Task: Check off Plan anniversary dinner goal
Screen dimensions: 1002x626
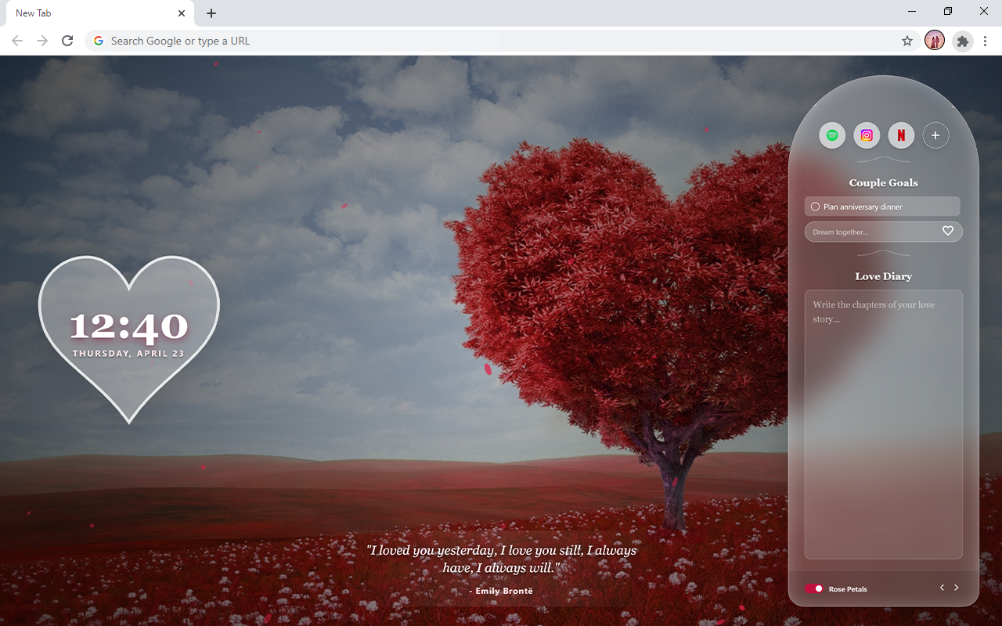Action: (815, 207)
